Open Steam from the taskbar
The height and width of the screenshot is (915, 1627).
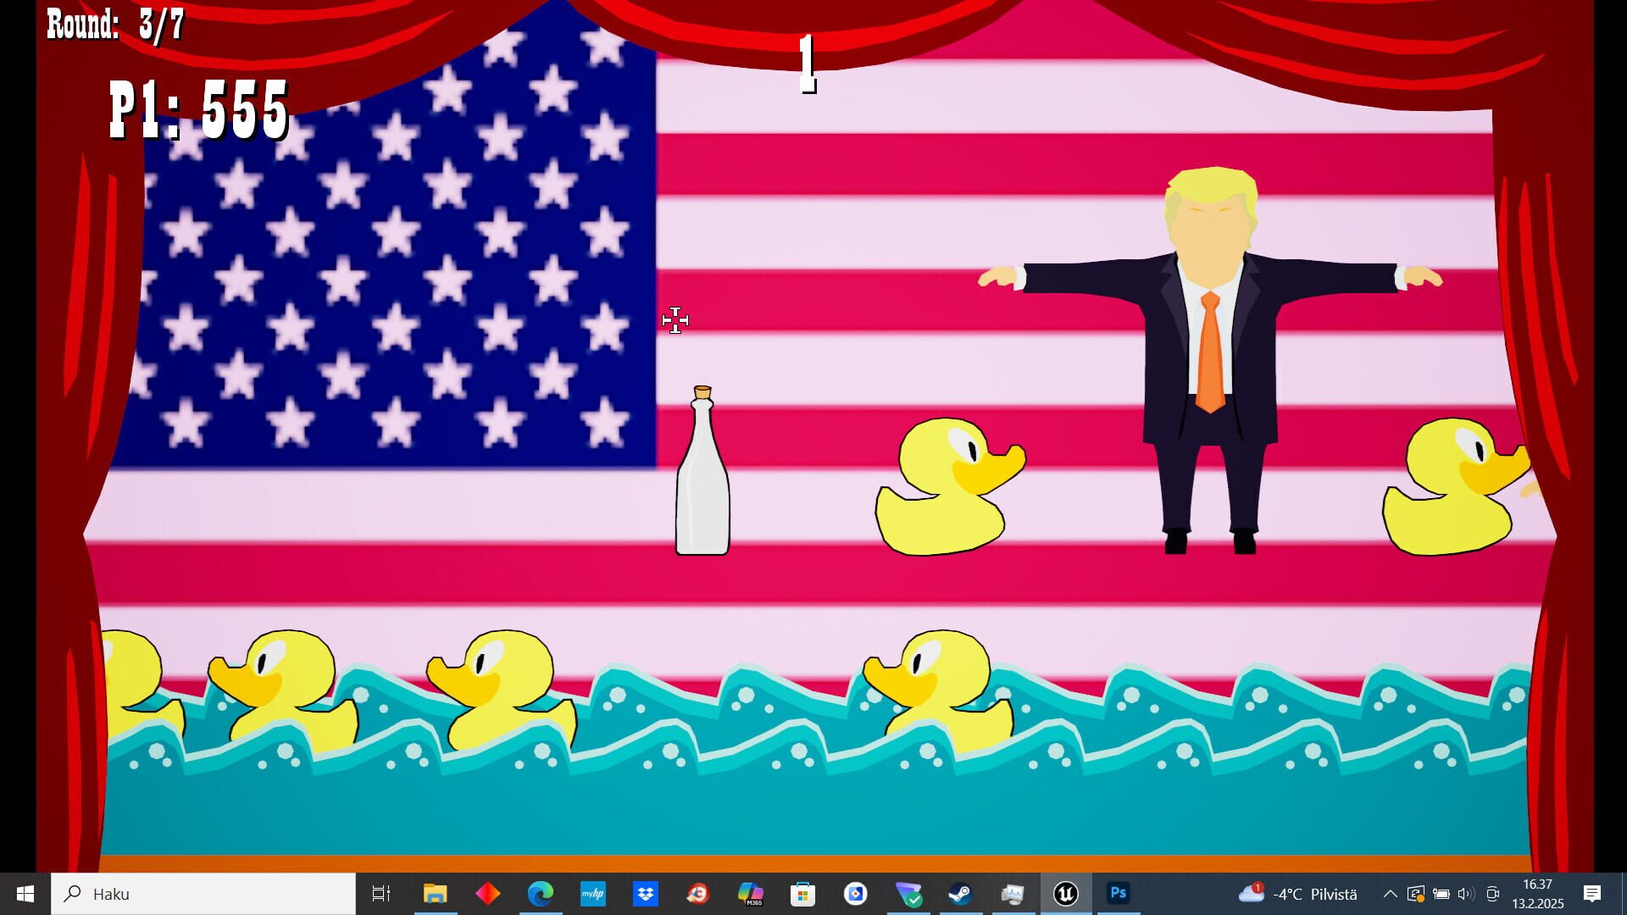(961, 894)
